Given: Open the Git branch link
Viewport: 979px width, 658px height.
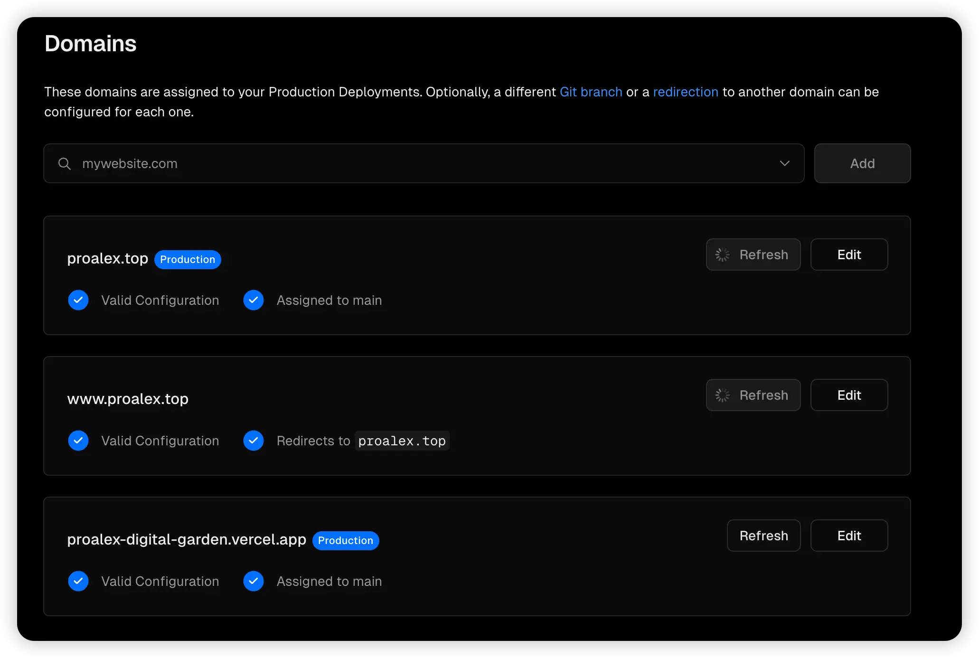Looking at the screenshot, I should [x=591, y=92].
